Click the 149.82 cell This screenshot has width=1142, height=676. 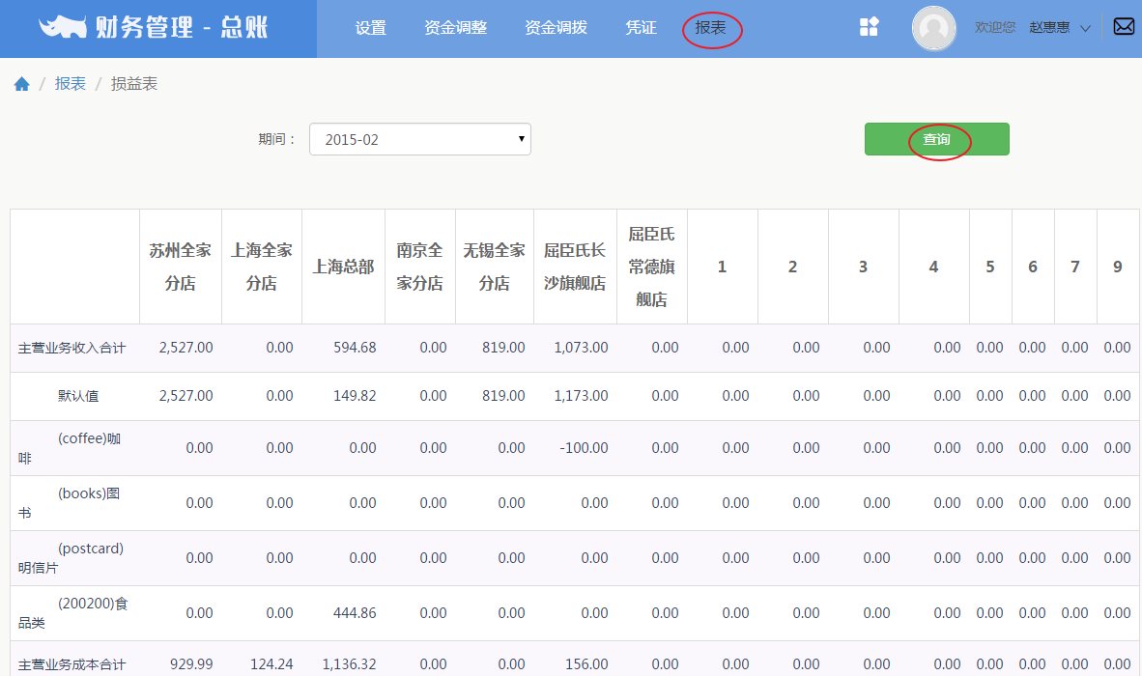click(355, 396)
